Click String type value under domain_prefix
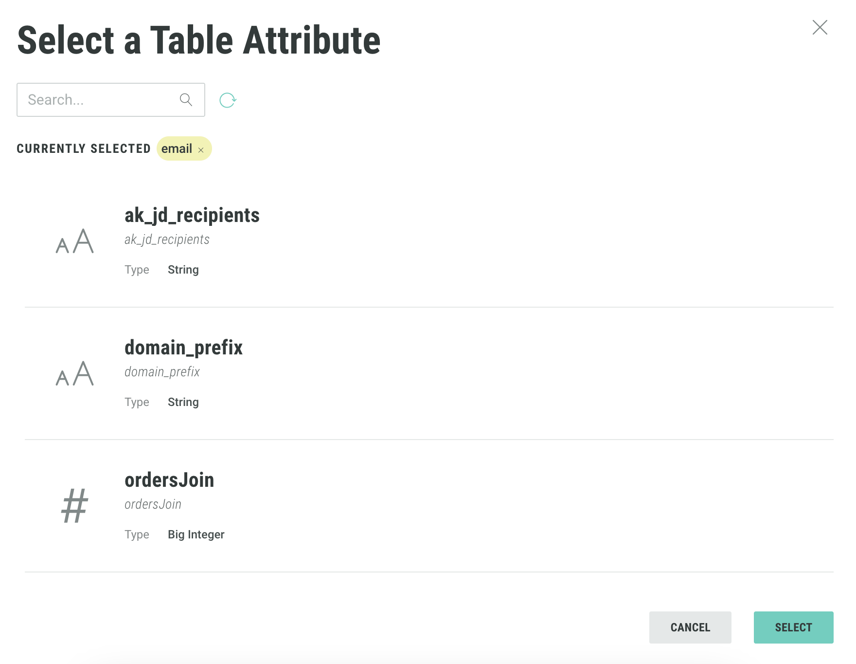Viewport: 856px width, 664px height. (183, 402)
